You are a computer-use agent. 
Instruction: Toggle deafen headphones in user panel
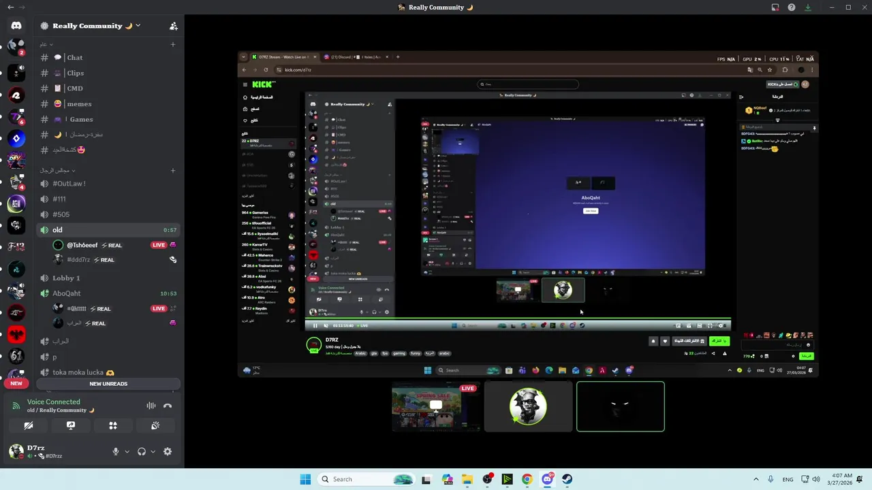click(142, 451)
